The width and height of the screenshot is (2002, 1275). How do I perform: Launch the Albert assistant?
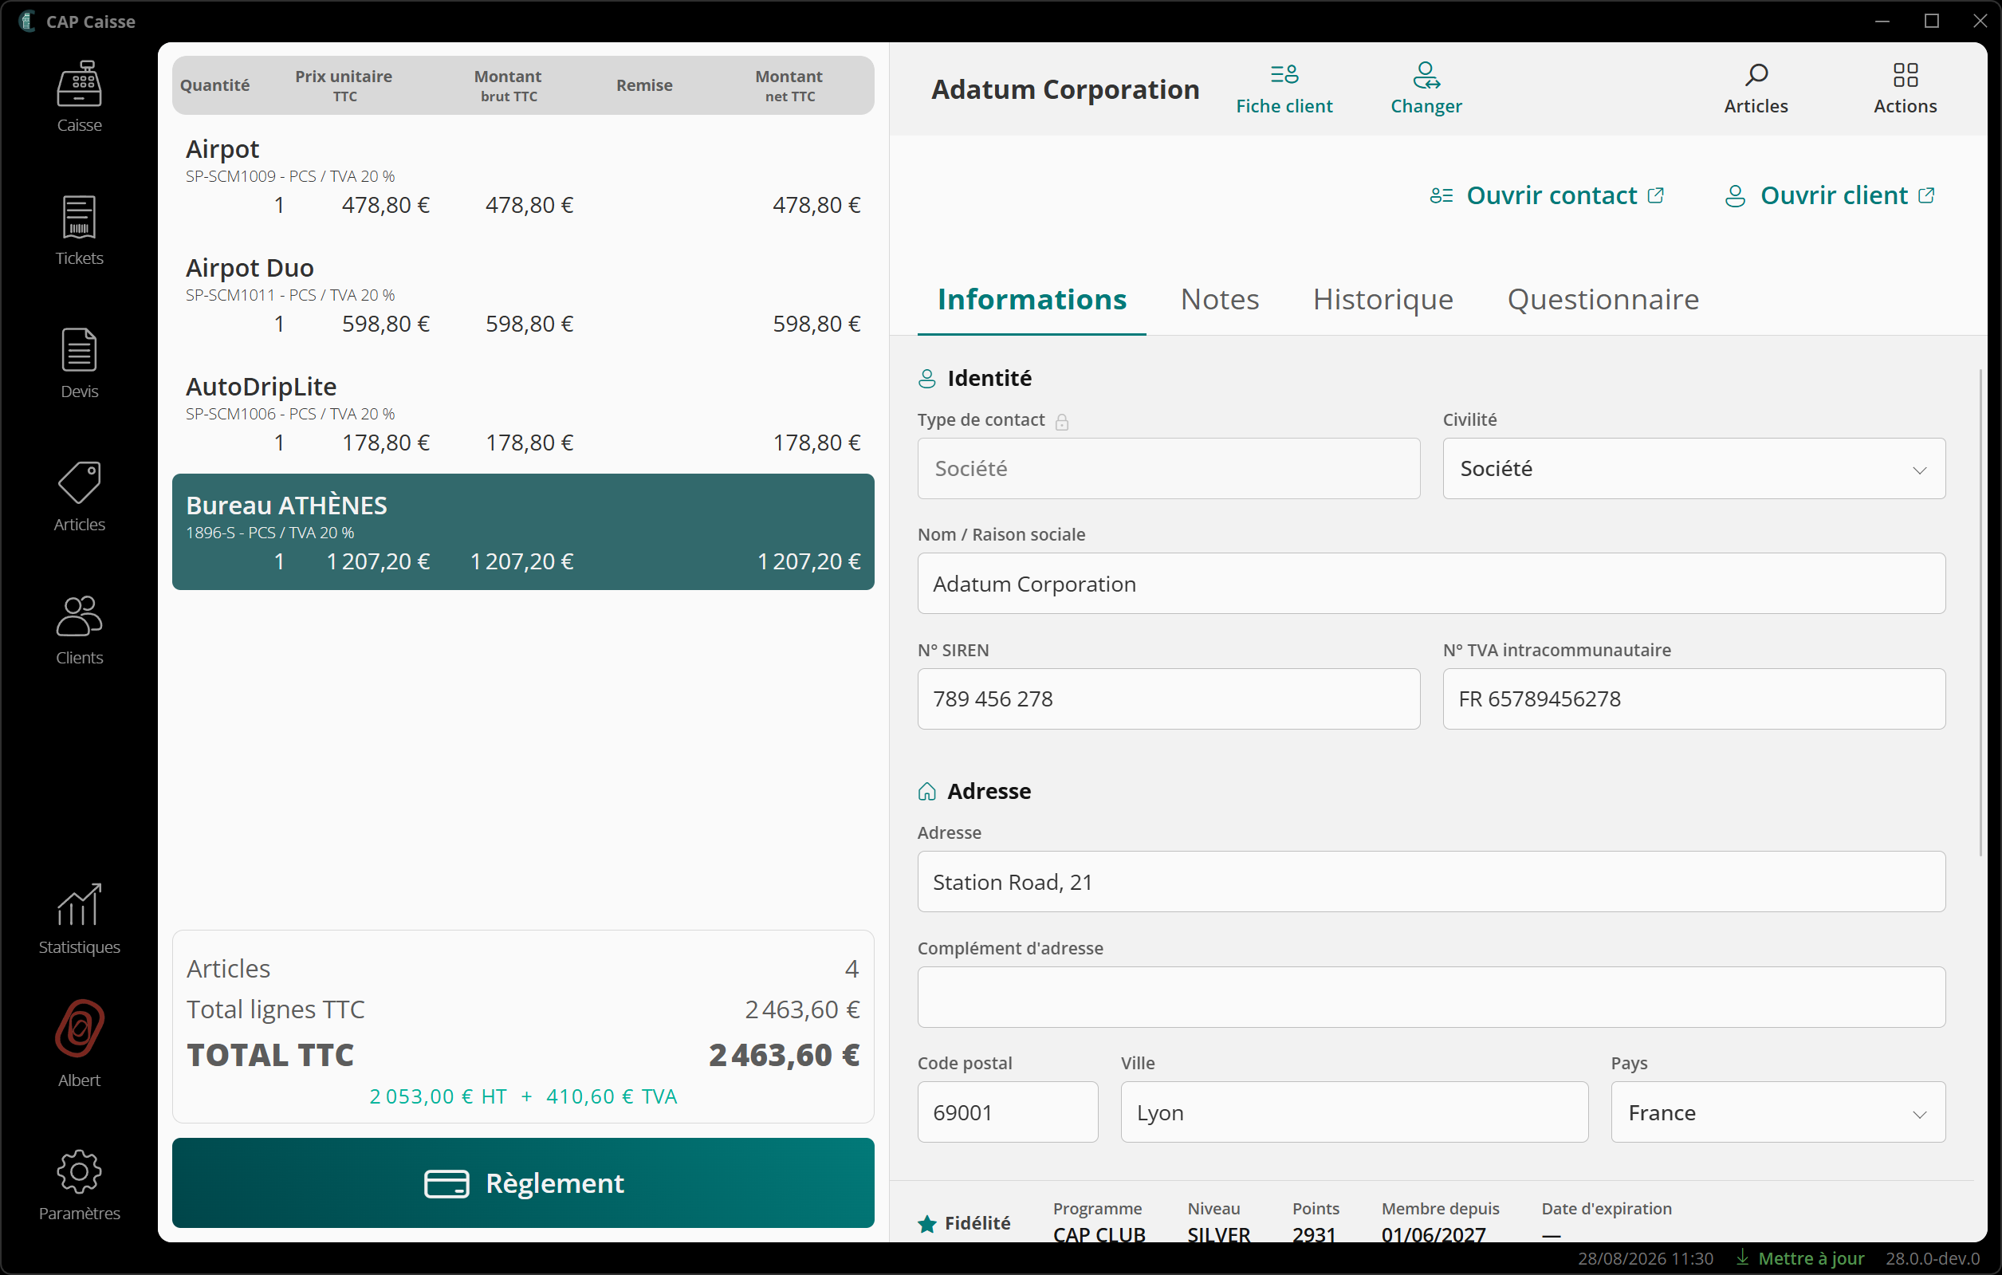[79, 1044]
